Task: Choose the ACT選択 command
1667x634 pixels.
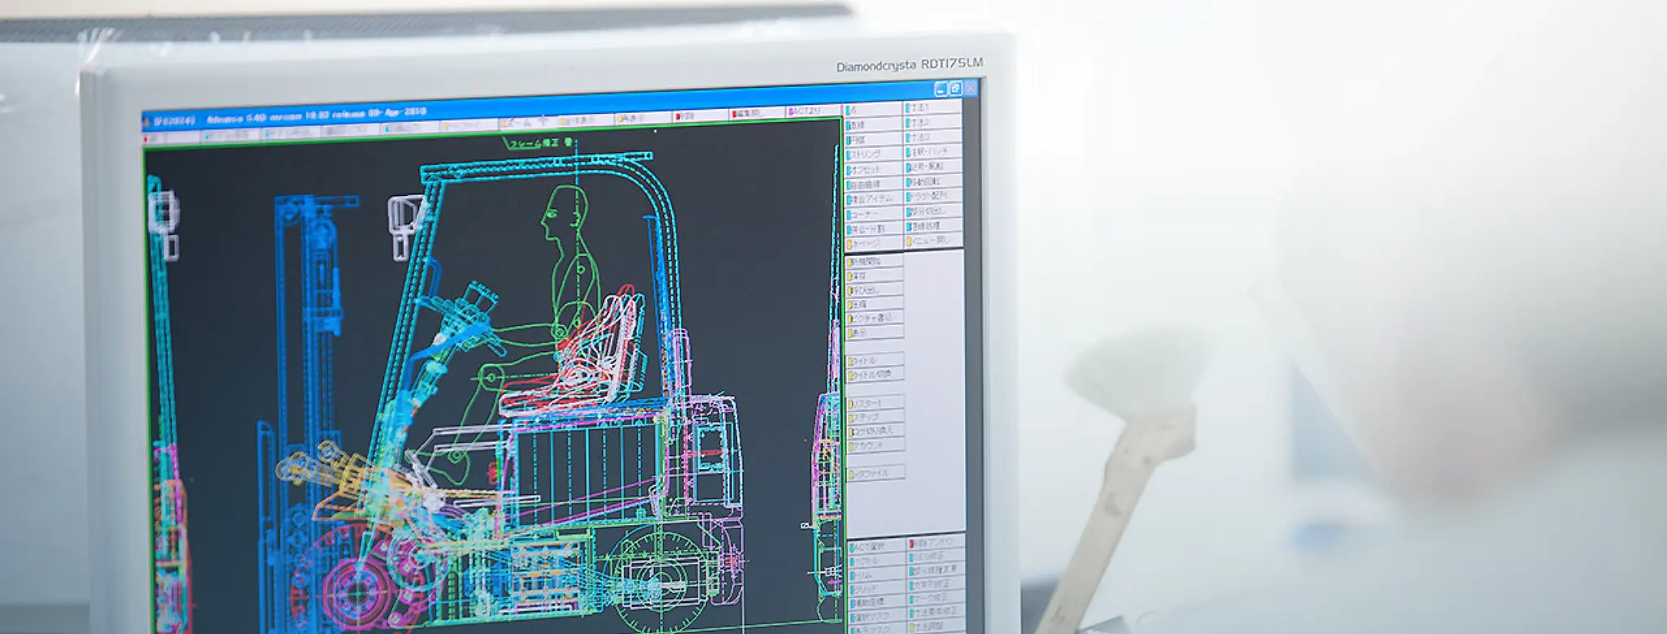Action: [877, 545]
